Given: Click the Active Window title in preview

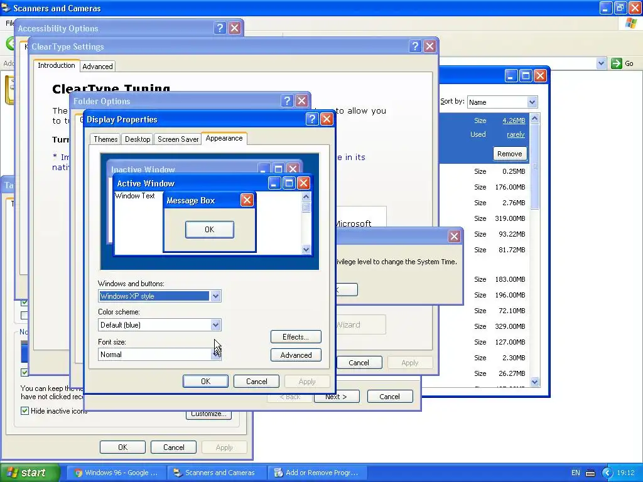Looking at the screenshot, I should [x=146, y=183].
